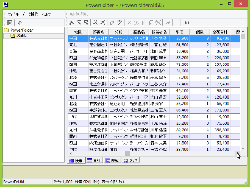Click the second airplane-shaped toolbar icon
This screenshot has width=250, height=187.
click(x=103, y=23)
